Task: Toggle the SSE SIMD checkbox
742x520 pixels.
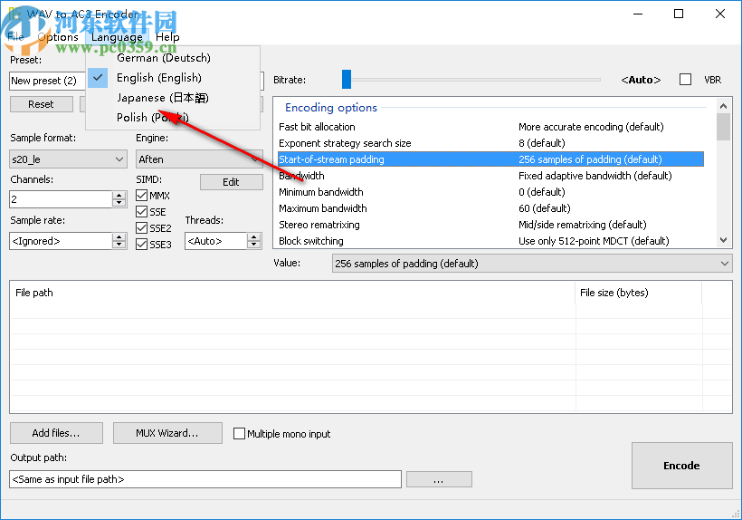Action: pyautogui.click(x=141, y=212)
